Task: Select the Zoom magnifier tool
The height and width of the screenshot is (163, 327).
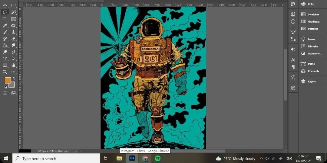Action: pos(5,72)
